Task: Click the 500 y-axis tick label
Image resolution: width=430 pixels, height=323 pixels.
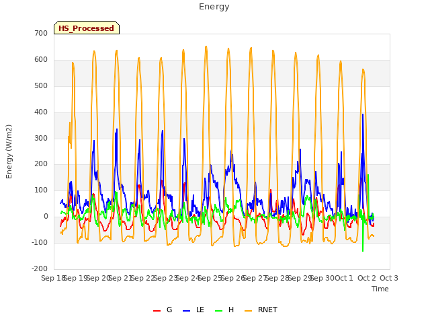Action: [41, 85]
